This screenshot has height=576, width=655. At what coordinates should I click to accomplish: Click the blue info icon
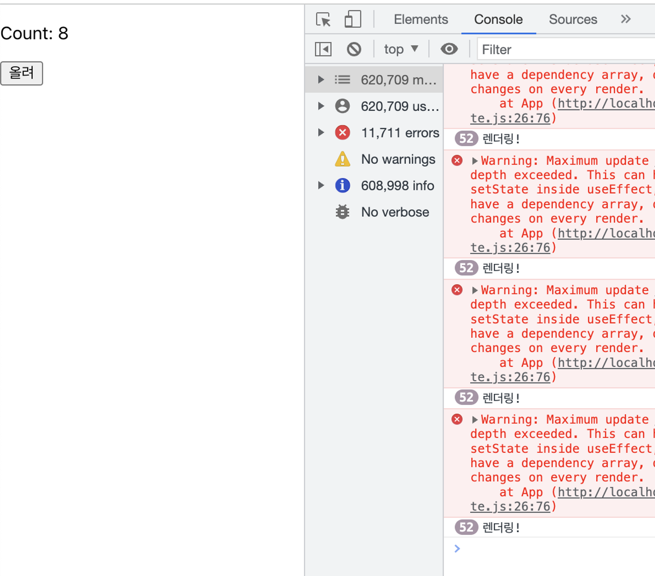tap(343, 186)
